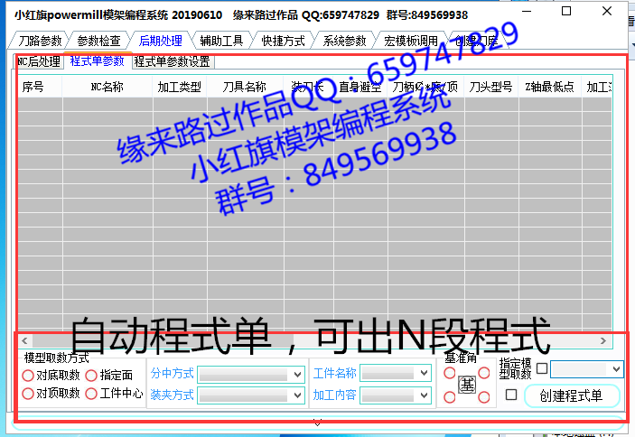635x437 pixels.
Task: Click the 刀头型号 column header
Action: (490, 87)
